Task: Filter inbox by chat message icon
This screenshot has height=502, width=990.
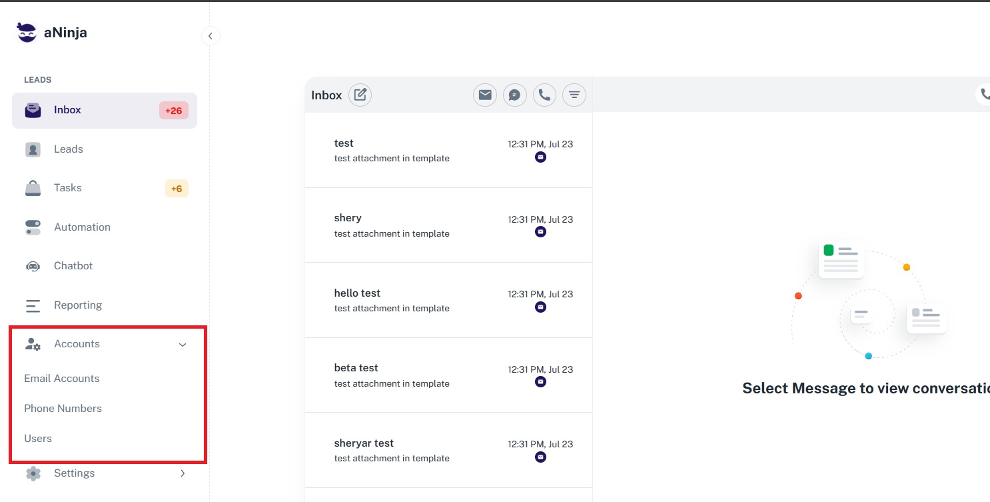Action: coord(514,95)
